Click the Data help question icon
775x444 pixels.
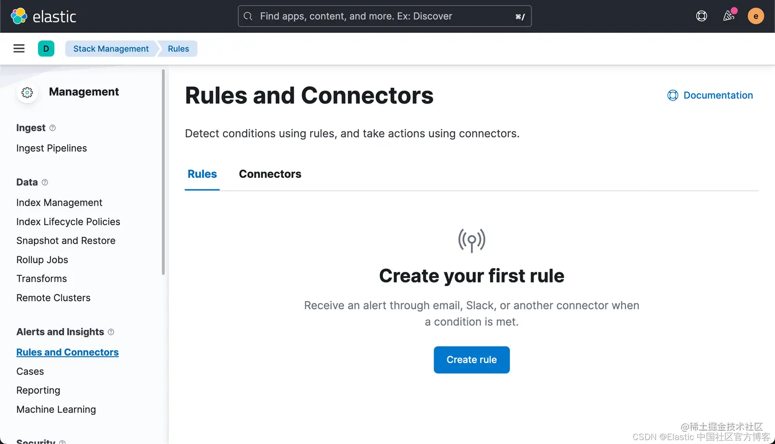point(45,183)
